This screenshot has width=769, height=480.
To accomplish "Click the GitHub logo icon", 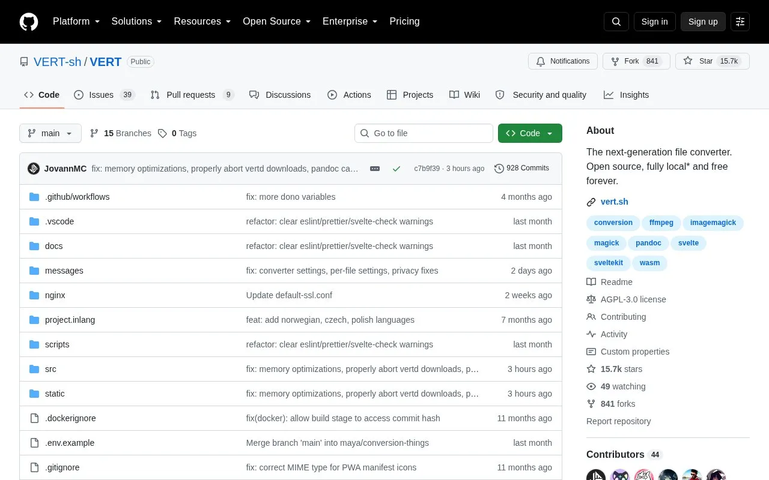I will point(29,22).
